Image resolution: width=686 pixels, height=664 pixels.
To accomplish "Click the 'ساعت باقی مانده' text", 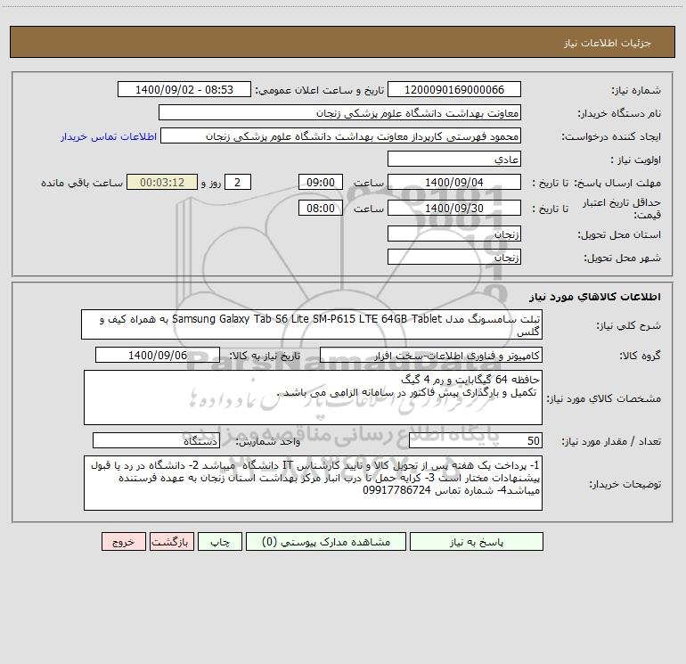I will (x=82, y=183).
